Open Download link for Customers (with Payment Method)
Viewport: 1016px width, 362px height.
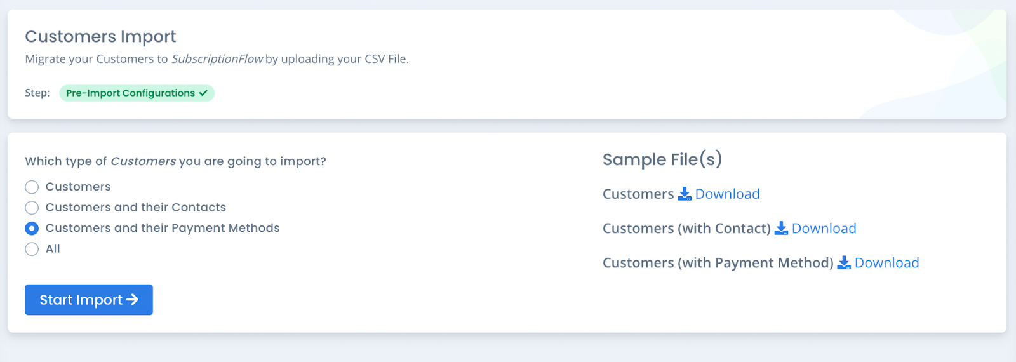(x=886, y=262)
